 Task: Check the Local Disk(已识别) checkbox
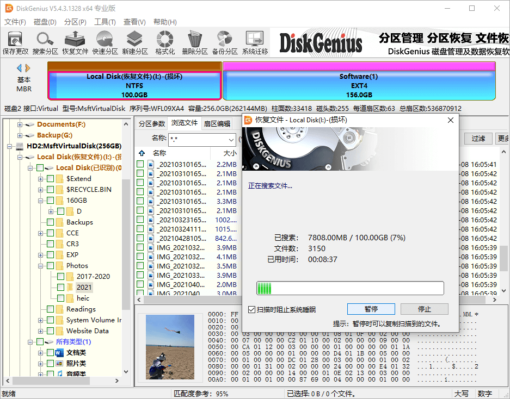[40, 167]
